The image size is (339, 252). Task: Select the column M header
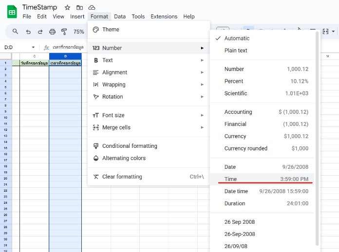pos(327,56)
